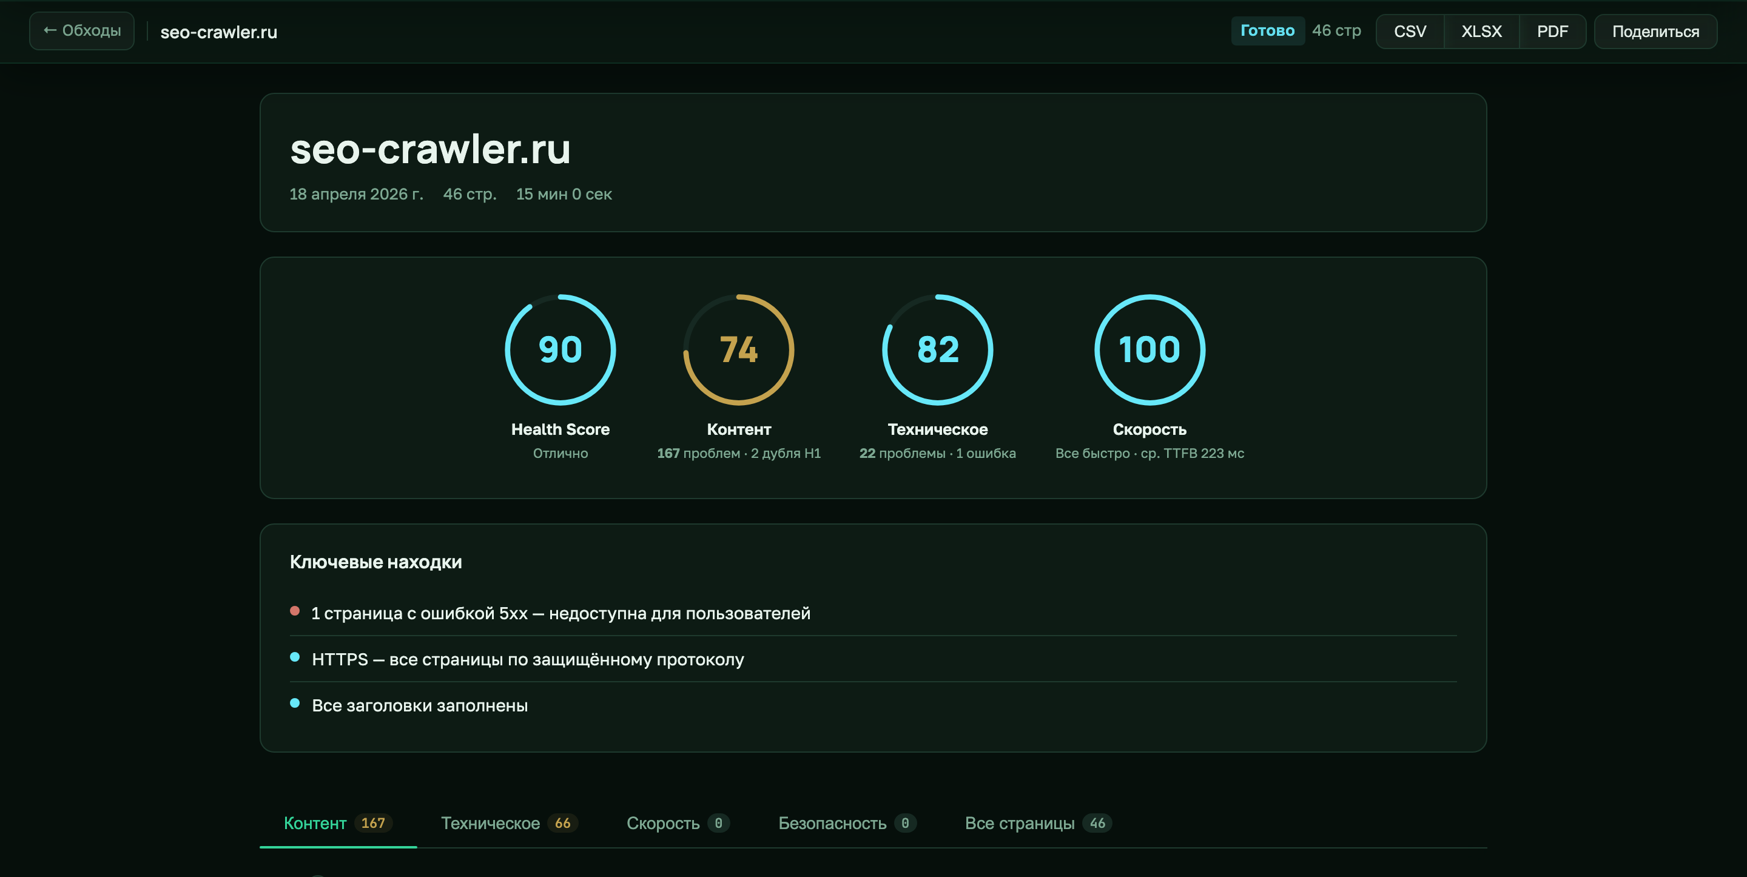This screenshot has height=877, width=1747.
Task: Click the '22 проблемы · 1 ошибка' text
Action: [x=937, y=453]
